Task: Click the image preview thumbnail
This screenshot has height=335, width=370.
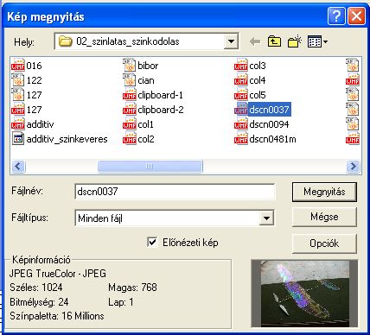Action: pyautogui.click(x=304, y=294)
